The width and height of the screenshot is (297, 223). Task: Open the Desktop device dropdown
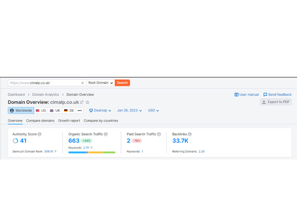tap(100, 111)
